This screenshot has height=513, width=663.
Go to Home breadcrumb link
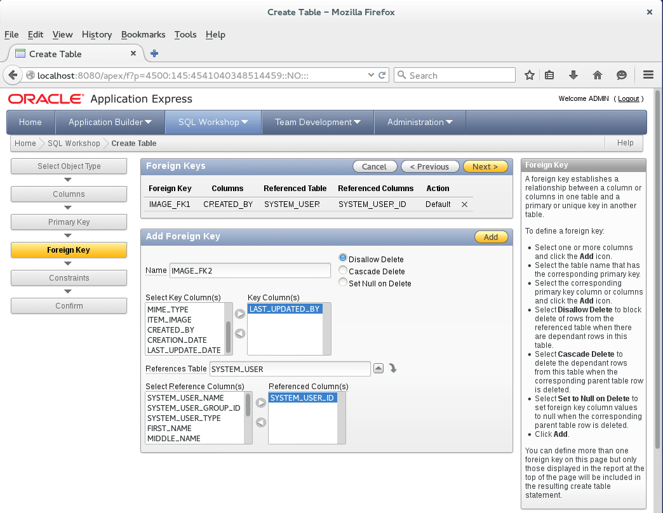click(x=25, y=143)
